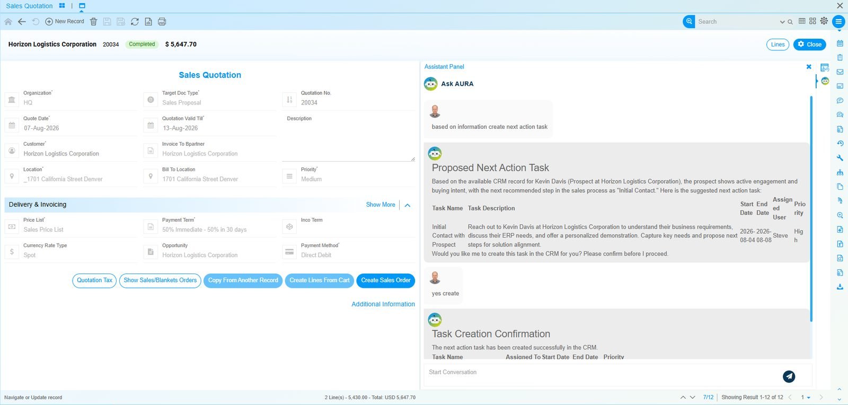Go to next record arrow
Image resolution: width=848 pixels, height=405 pixels.
pyautogui.click(x=692, y=397)
